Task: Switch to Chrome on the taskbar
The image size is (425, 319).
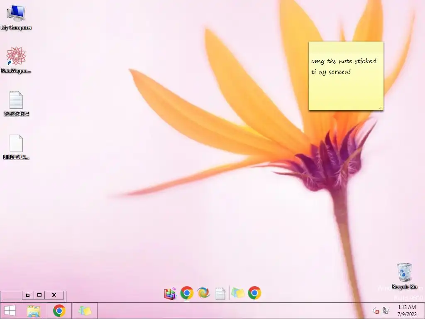Action: tap(59, 311)
